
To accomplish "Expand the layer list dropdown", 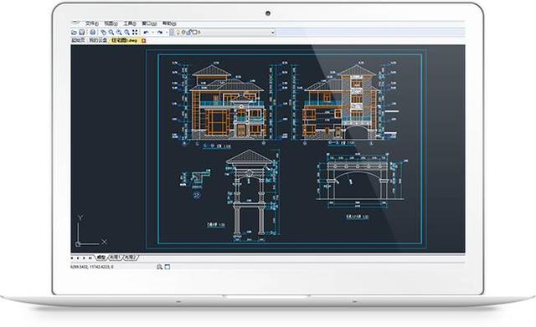I will click(273, 33).
